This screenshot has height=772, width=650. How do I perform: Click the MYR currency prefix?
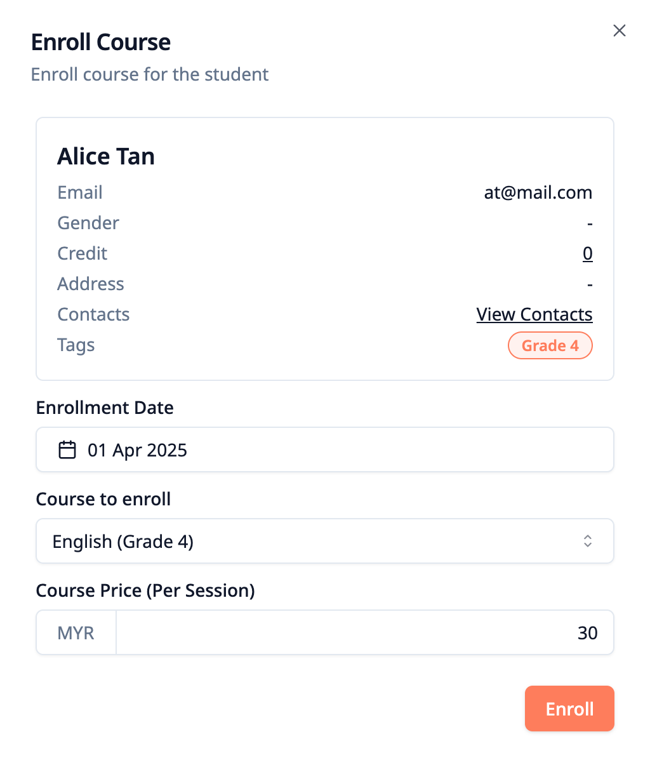tap(76, 632)
